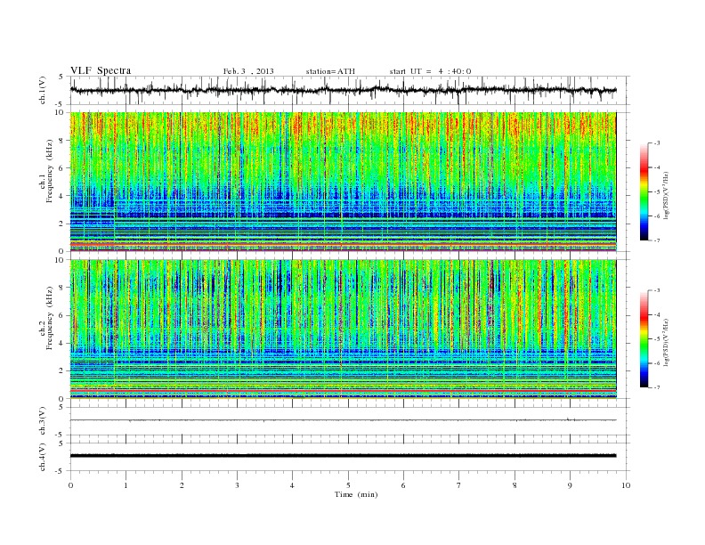
Task: Click the ch.3(V) axis label
Action: [43, 421]
